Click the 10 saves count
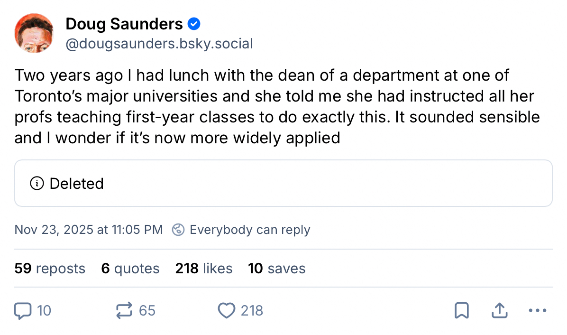The width and height of the screenshot is (567, 335). coord(276,269)
